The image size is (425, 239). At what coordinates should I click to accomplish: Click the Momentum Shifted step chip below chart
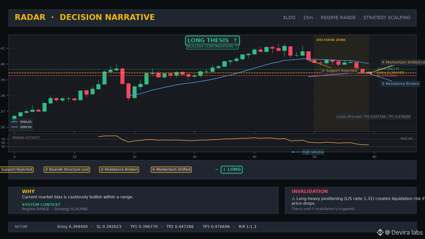(x=171, y=169)
